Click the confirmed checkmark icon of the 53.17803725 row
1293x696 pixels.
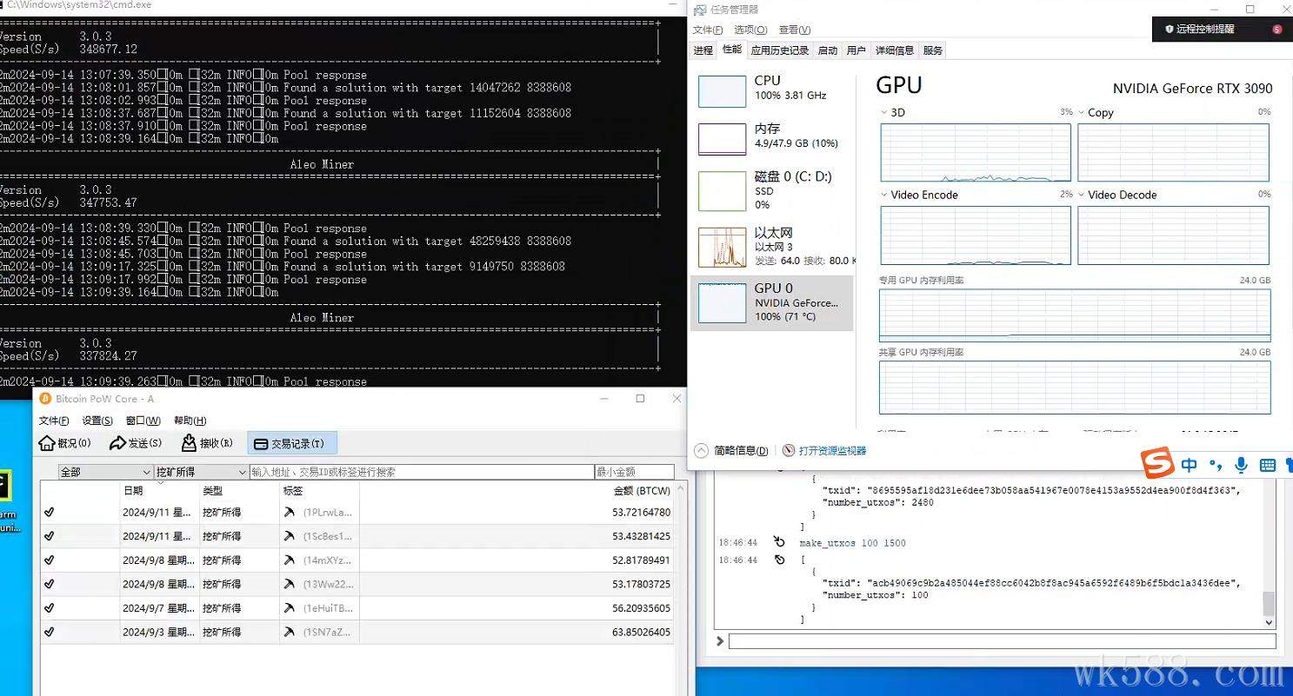tap(49, 584)
